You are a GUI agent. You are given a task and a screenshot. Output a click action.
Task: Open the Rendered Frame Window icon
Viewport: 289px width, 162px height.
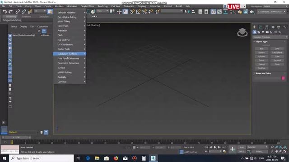coord(246,12)
